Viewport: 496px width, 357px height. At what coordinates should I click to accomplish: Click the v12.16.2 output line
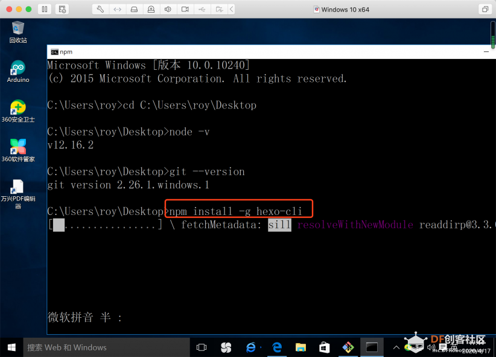71,145
